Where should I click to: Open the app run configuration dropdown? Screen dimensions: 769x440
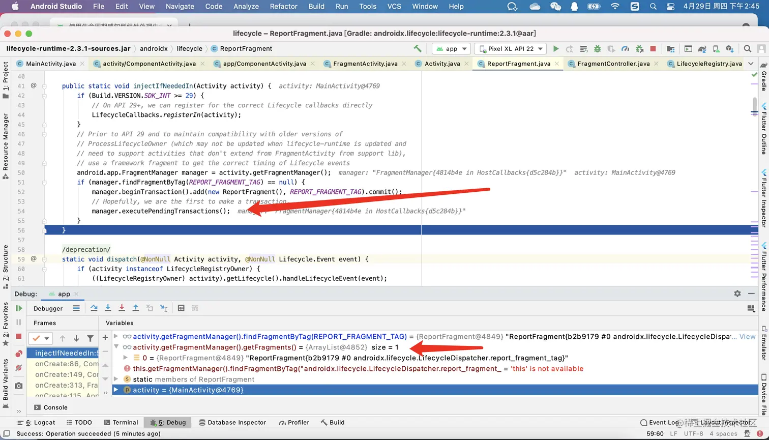(452, 49)
